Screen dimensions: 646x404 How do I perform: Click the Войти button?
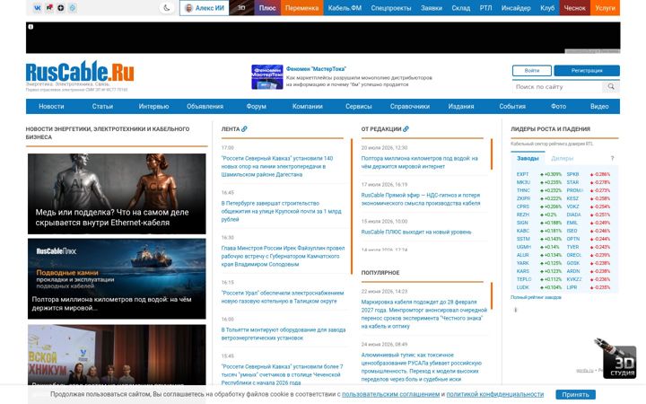(532, 71)
